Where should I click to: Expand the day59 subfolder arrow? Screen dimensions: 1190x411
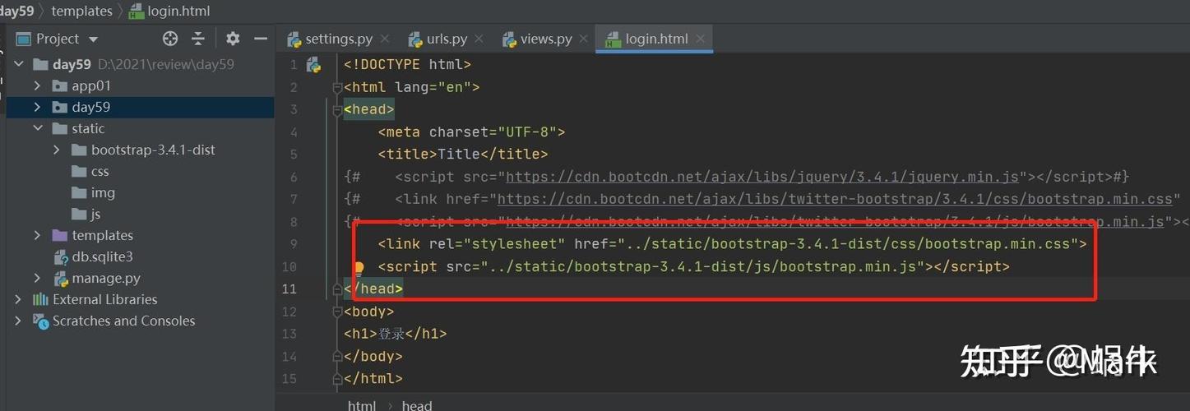tap(37, 107)
